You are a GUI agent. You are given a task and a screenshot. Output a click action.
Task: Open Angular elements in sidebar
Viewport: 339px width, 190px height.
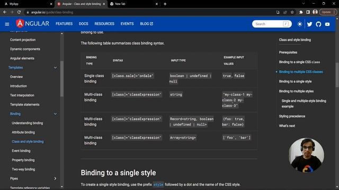tap(22, 59)
